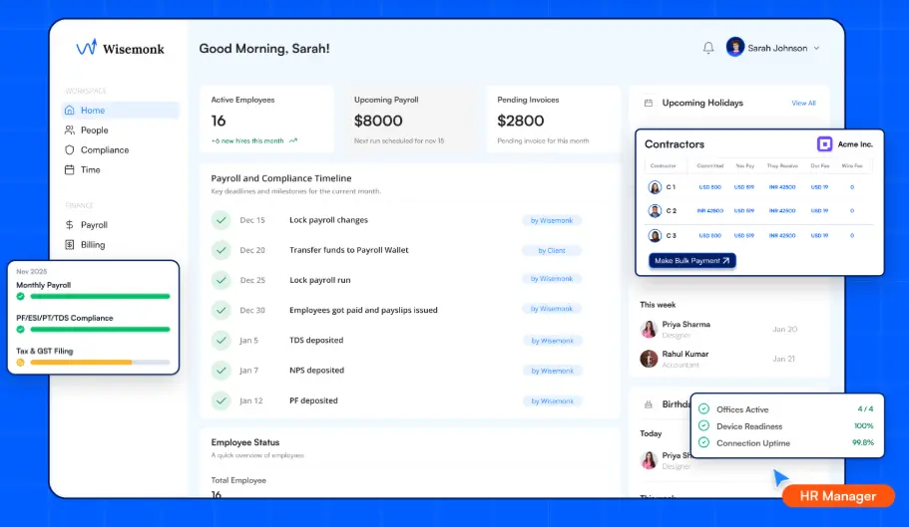Click the 'Rahul Kumar' name
Image resolution: width=909 pixels, height=527 pixels.
[685, 354]
